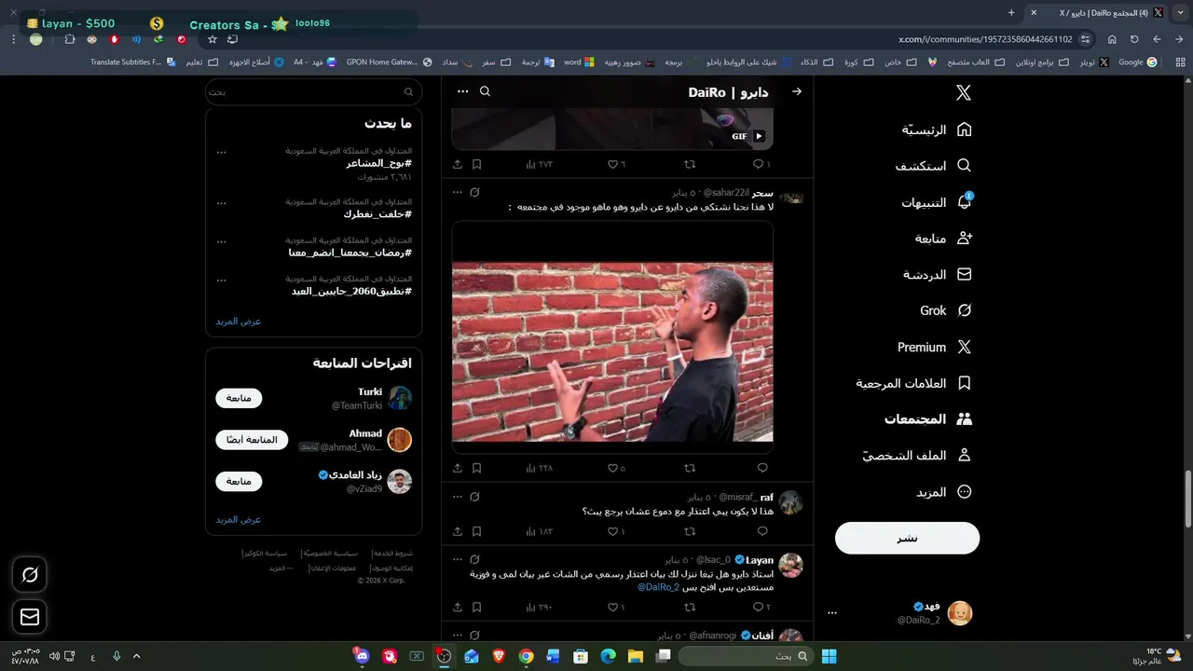Open options dots for #حلفت_تفطرك trend
Screen dimensions: 1193x671
pos(221,201)
